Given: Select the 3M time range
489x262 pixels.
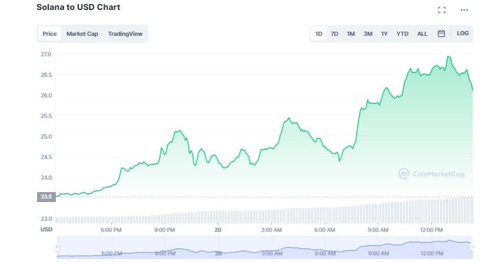Looking at the screenshot, I should [368, 33].
